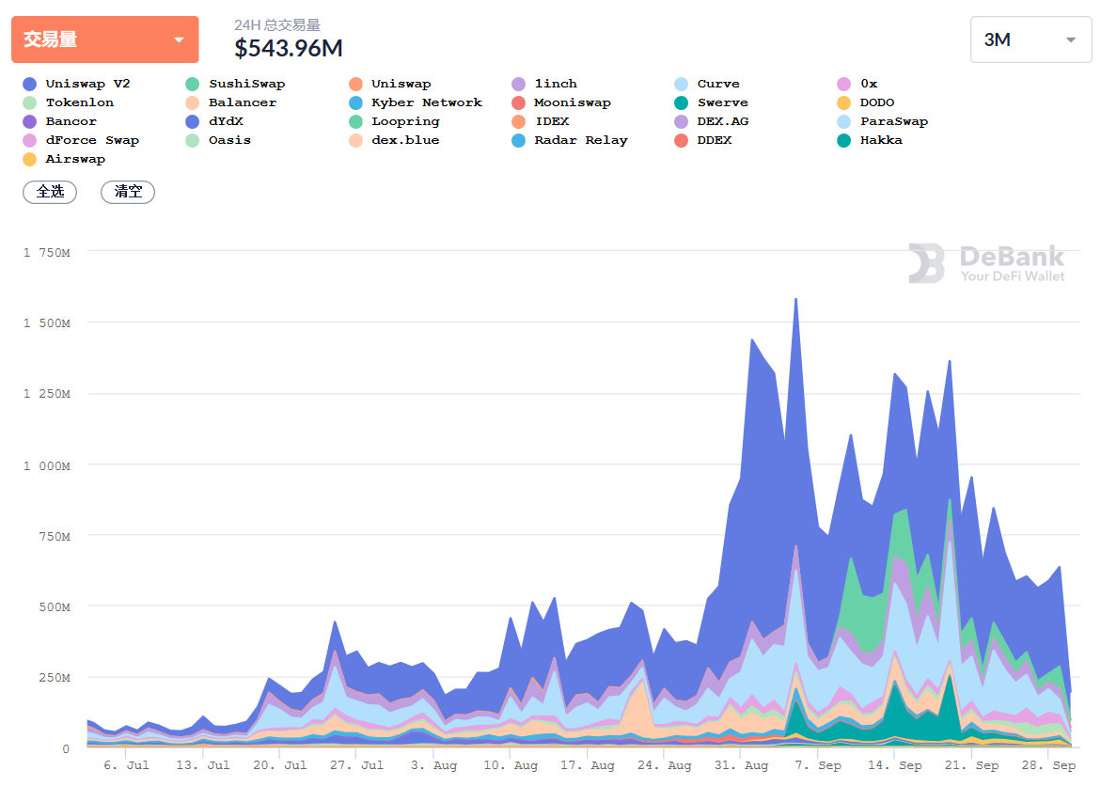Click the 14. Sep x-axis date label

click(x=894, y=765)
